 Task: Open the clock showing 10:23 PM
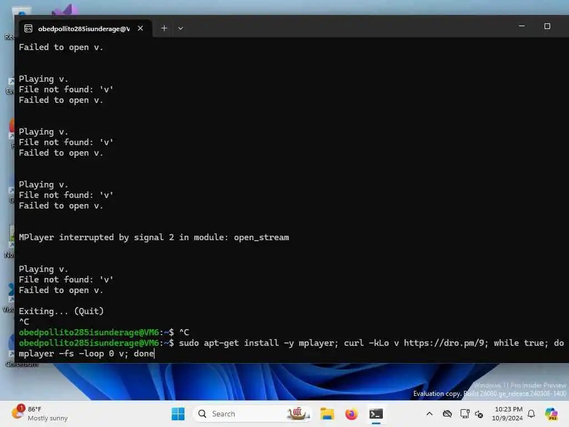[x=507, y=414]
